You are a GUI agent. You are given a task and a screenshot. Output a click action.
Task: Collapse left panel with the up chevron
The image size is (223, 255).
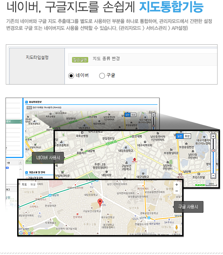pos(21,169)
